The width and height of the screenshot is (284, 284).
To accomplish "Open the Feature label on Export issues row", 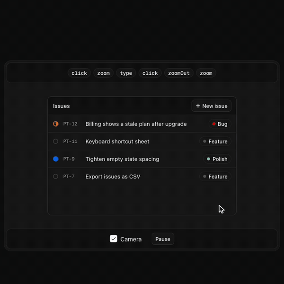I will (215, 177).
